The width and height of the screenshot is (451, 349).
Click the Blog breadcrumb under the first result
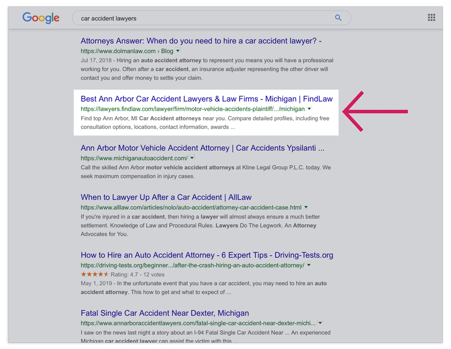click(x=167, y=51)
